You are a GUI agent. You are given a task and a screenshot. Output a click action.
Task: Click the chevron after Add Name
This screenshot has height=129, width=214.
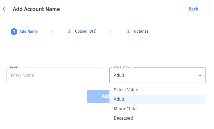click(52, 32)
